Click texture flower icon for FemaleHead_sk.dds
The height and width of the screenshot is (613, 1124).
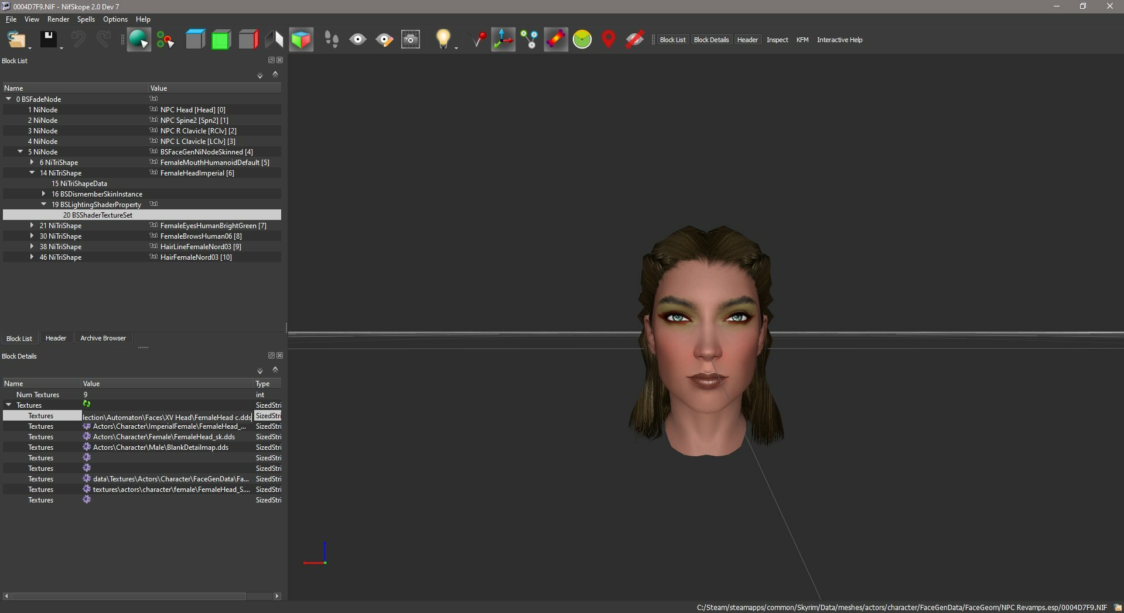coord(87,436)
